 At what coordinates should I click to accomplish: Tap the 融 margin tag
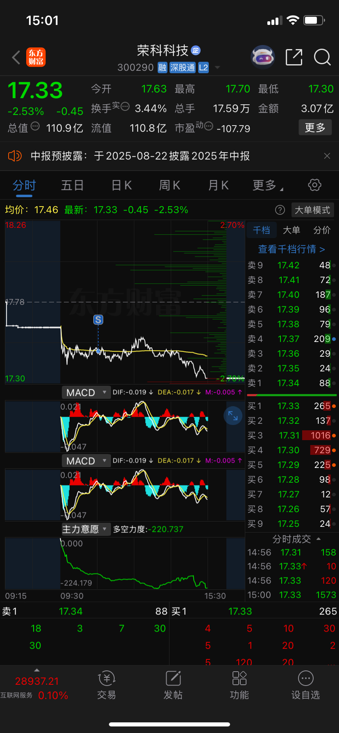pyautogui.click(x=163, y=67)
